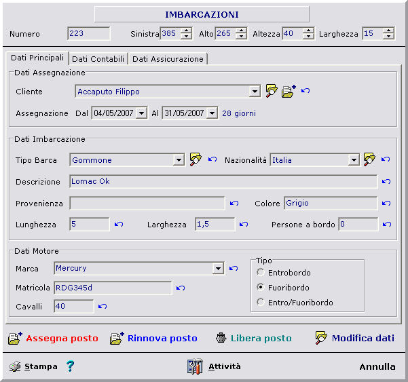The height and width of the screenshot is (382, 408).
Task: Undo the Colore field edit
Action: coord(386,203)
